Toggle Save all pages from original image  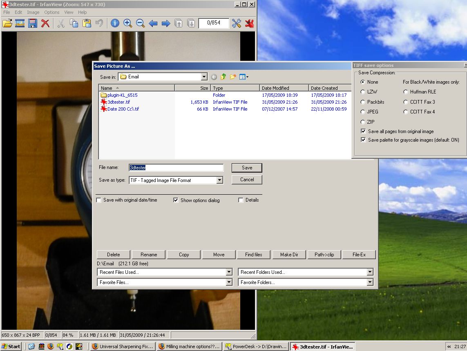coord(363,131)
